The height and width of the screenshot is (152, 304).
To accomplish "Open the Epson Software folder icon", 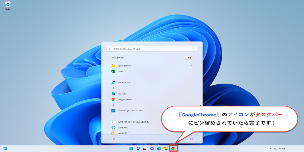I will 113,65.
